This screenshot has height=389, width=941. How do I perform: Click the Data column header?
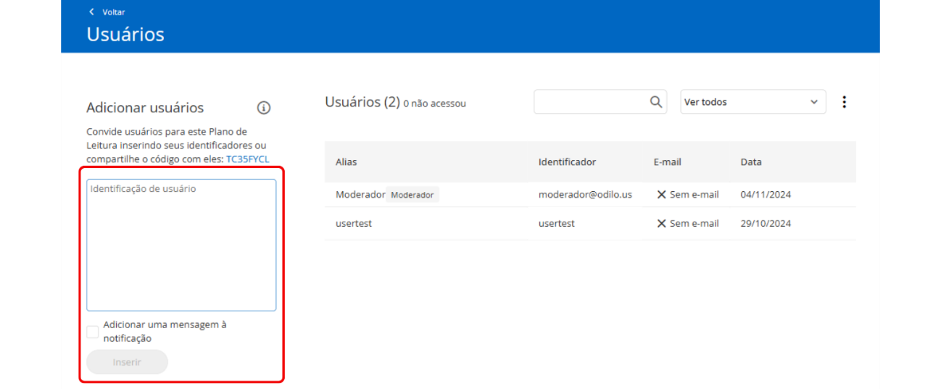tap(751, 162)
